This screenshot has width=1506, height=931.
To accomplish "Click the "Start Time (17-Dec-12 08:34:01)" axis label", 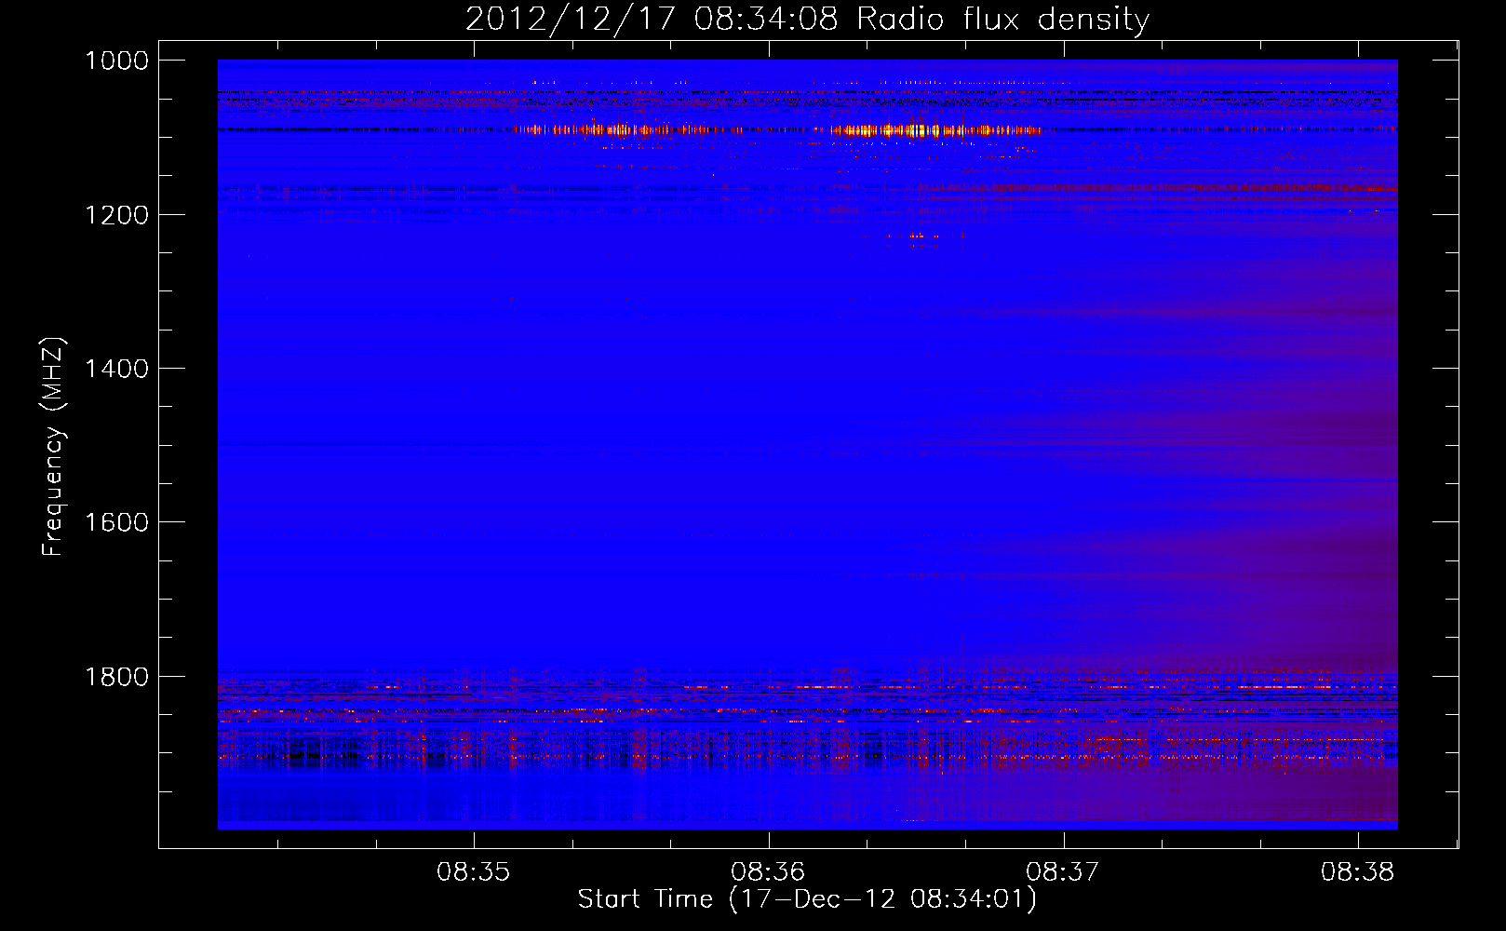I will pos(807,899).
